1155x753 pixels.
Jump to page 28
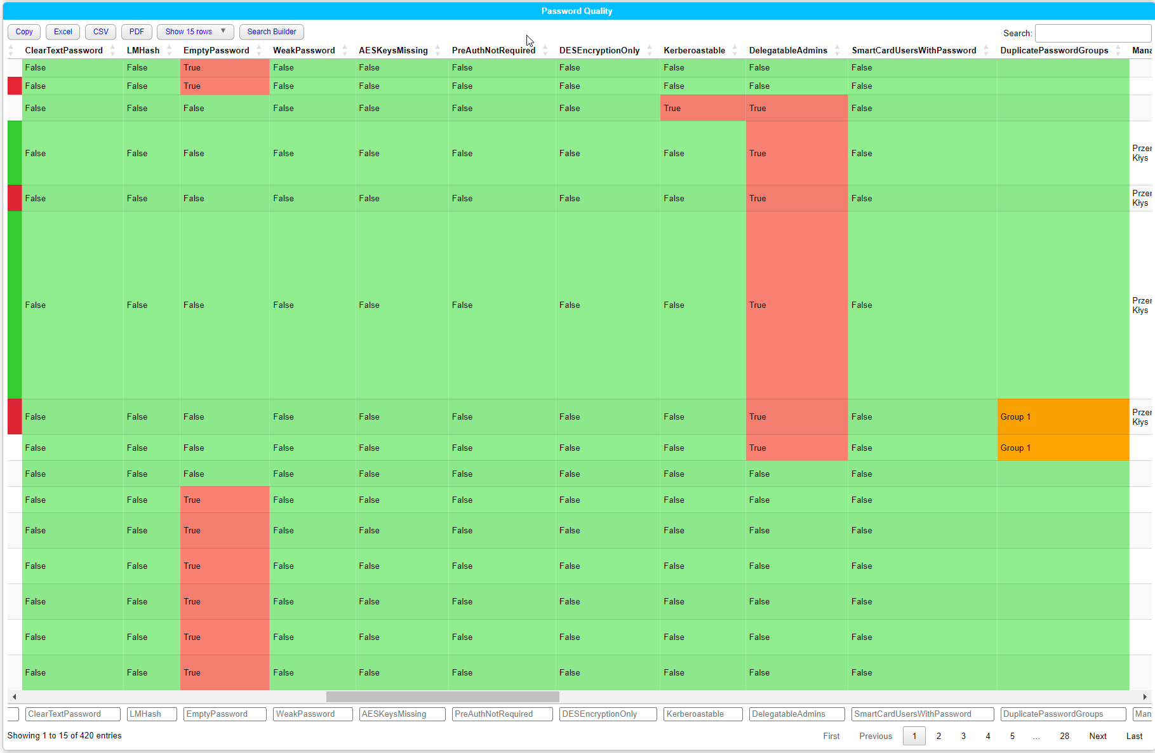1064,736
